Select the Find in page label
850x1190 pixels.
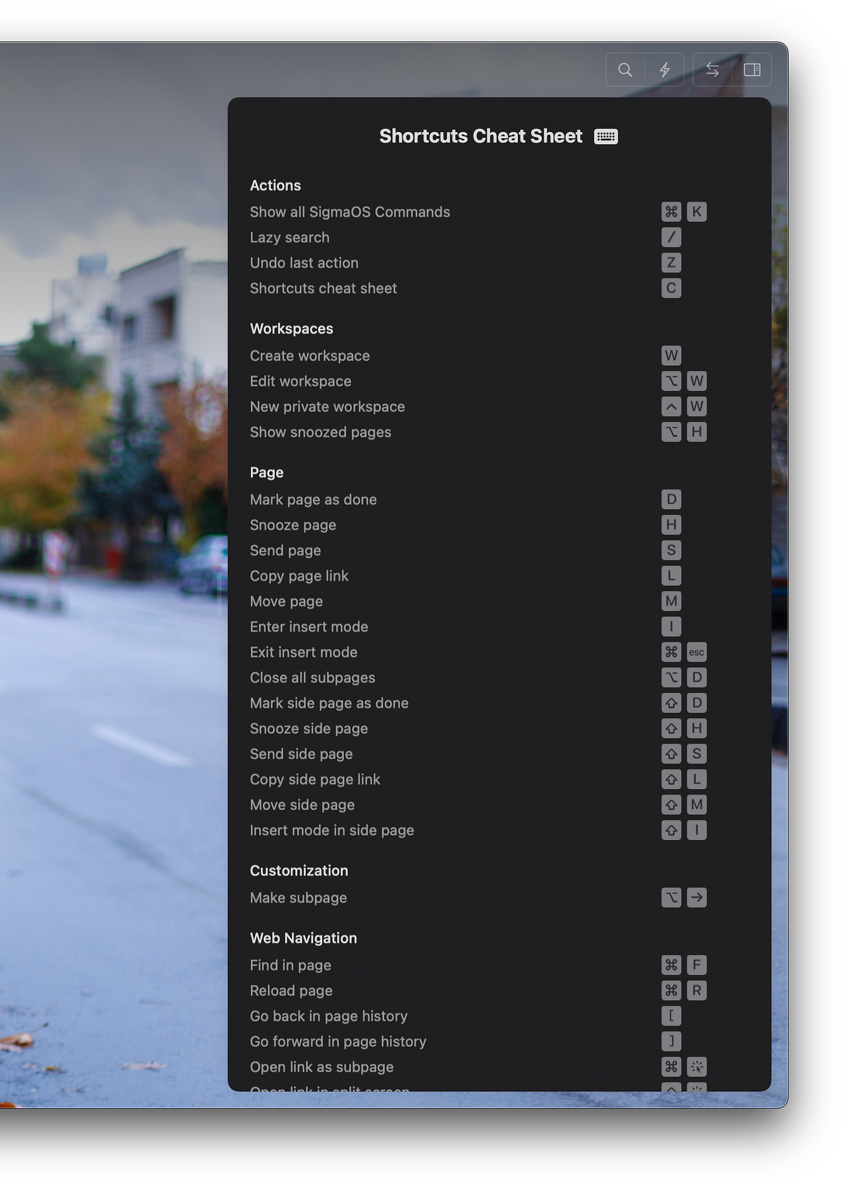[x=291, y=965]
